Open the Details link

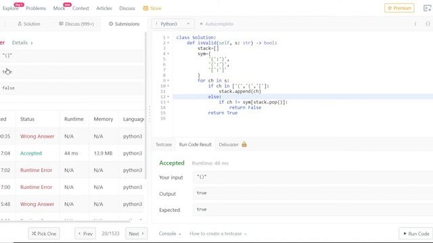pyautogui.click(x=22, y=43)
